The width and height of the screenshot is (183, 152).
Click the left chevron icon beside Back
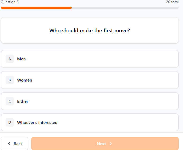tap(9, 144)
